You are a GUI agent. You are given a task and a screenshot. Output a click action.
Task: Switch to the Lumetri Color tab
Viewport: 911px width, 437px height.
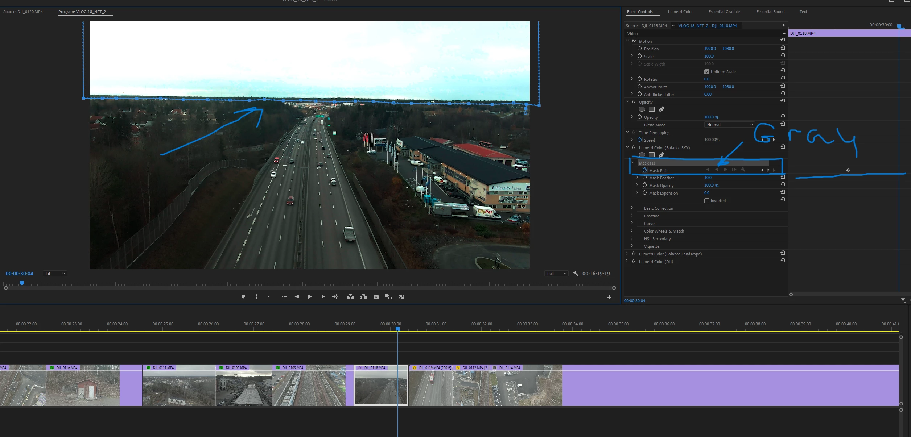[x=680, y=12]
